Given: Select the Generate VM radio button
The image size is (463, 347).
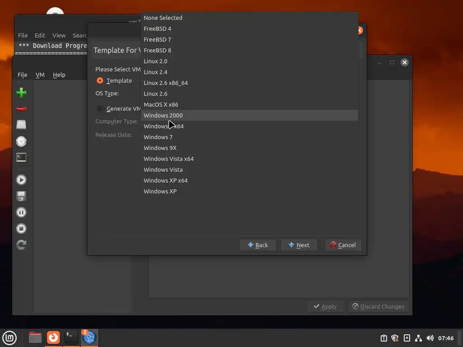Looking at the screenshot, I should click(x=100, y=108).
